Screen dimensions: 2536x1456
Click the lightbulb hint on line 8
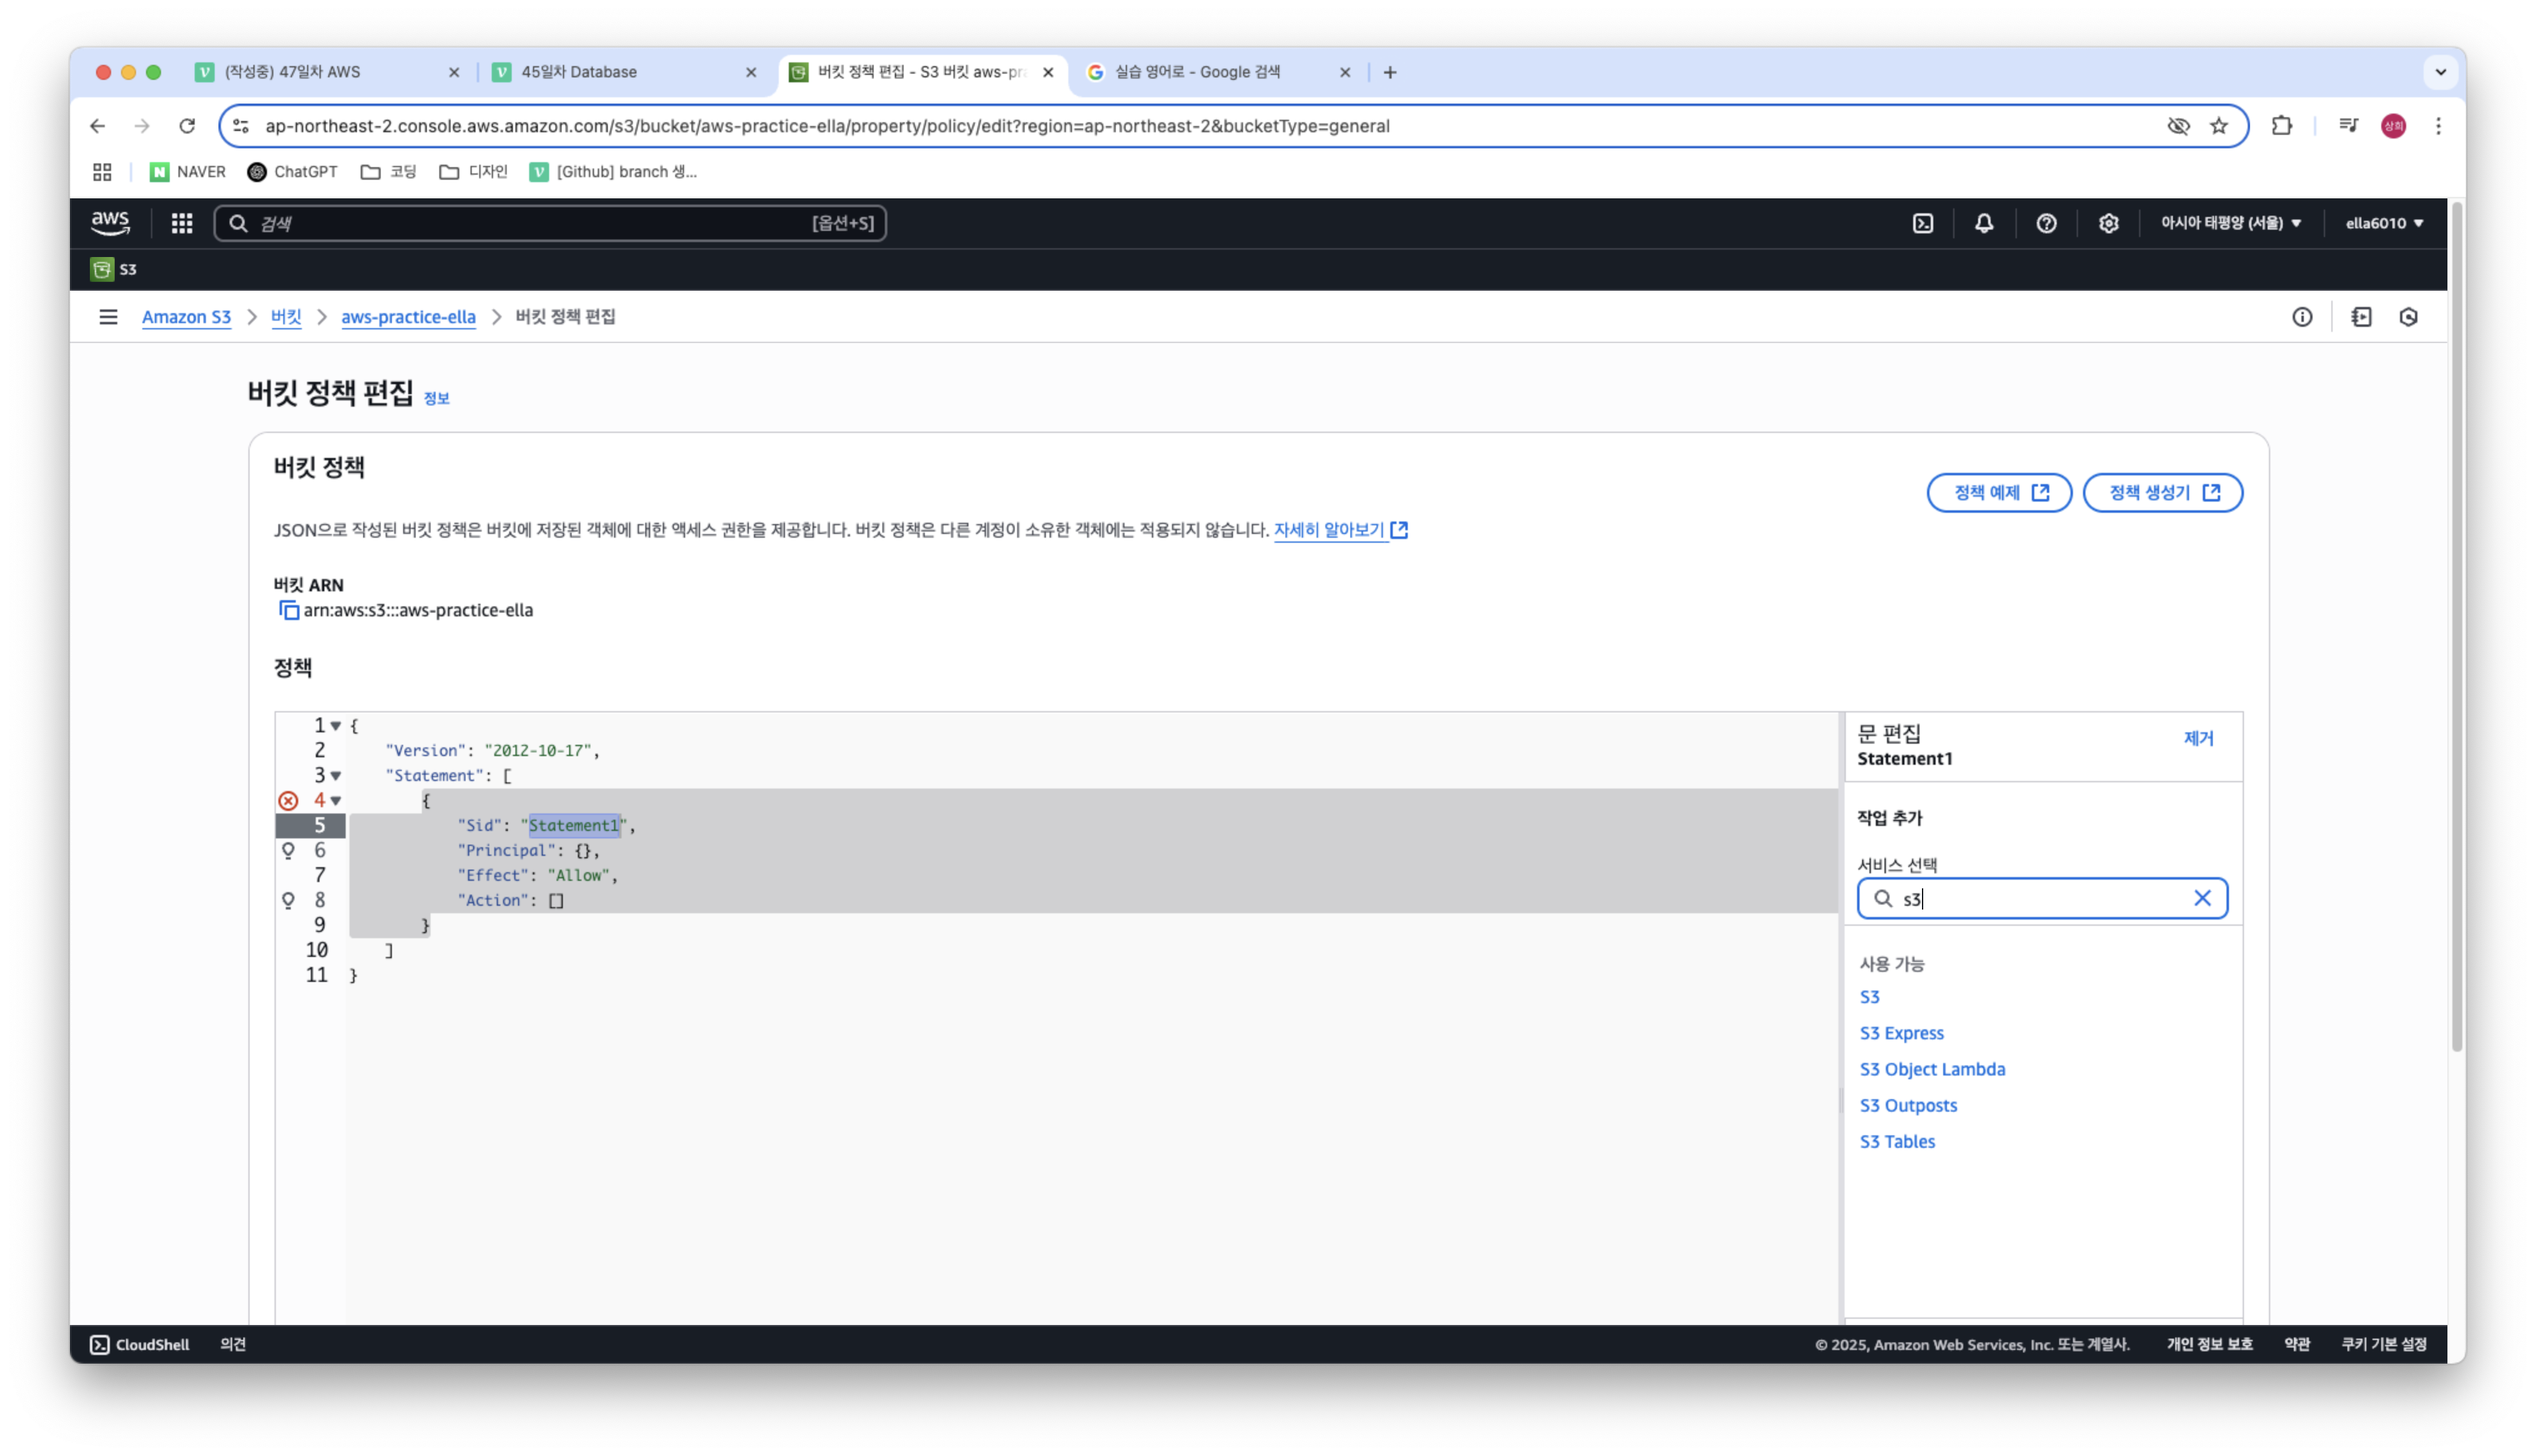click(288, 900)
